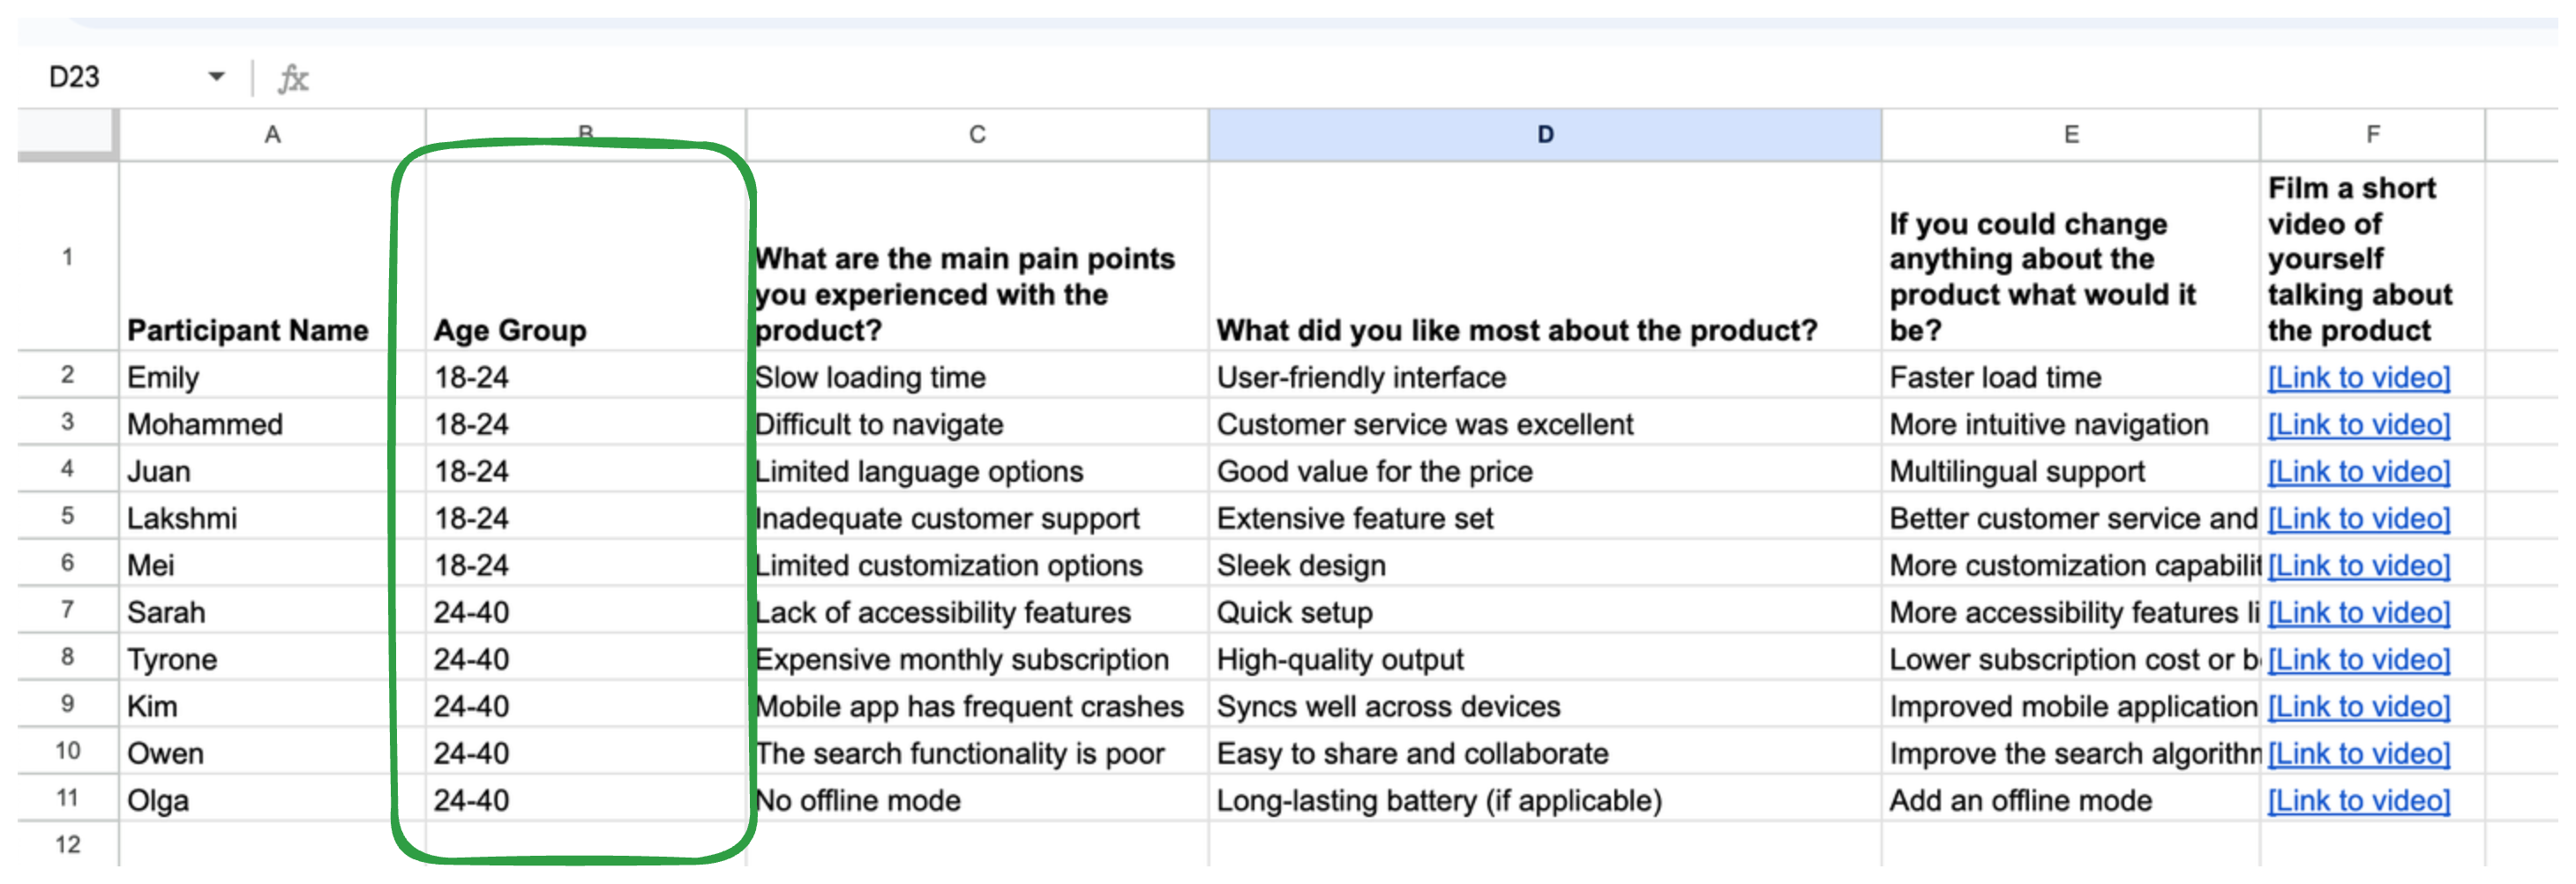Image resolution: width=2576 pixels, height=884 pixels.
Task: Click 'Film a short video' header cell
Action: pyautogui.click(x=2372, y=256)
